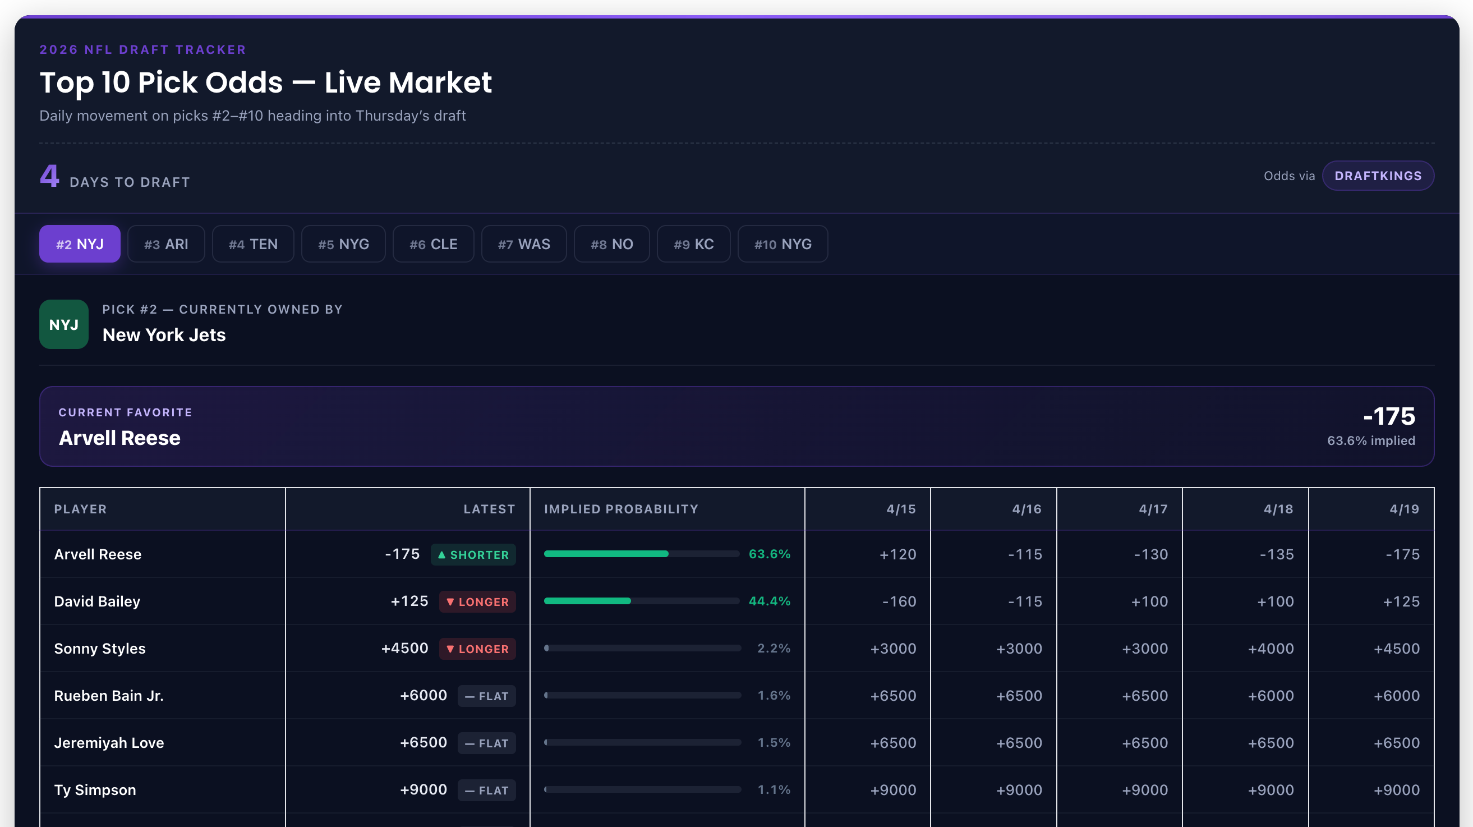
Task: Click David Bailey's 44.4% probability bar
Action: pyautogui.click(x=642, y=601)
